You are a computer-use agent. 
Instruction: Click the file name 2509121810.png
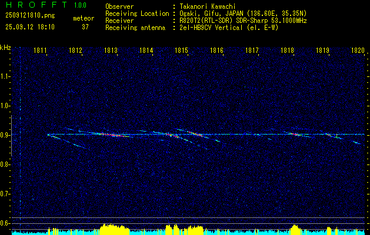30,15
